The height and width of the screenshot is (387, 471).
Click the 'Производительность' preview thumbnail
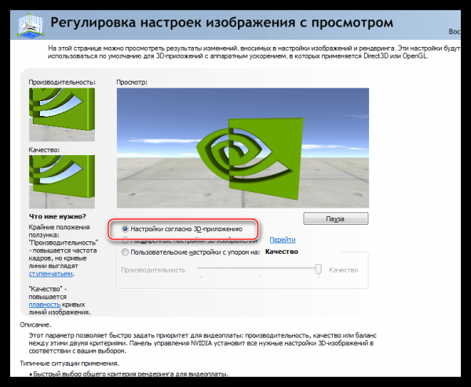tap(62, 114)
